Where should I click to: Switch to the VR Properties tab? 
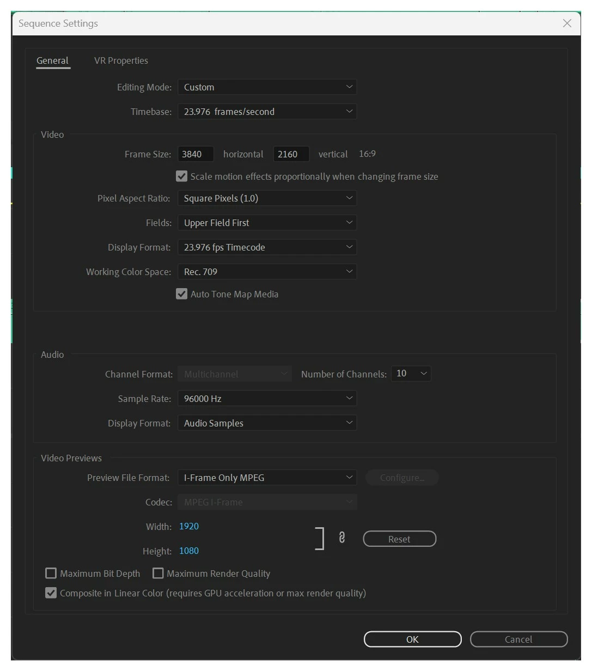click(x=121, y=60)
